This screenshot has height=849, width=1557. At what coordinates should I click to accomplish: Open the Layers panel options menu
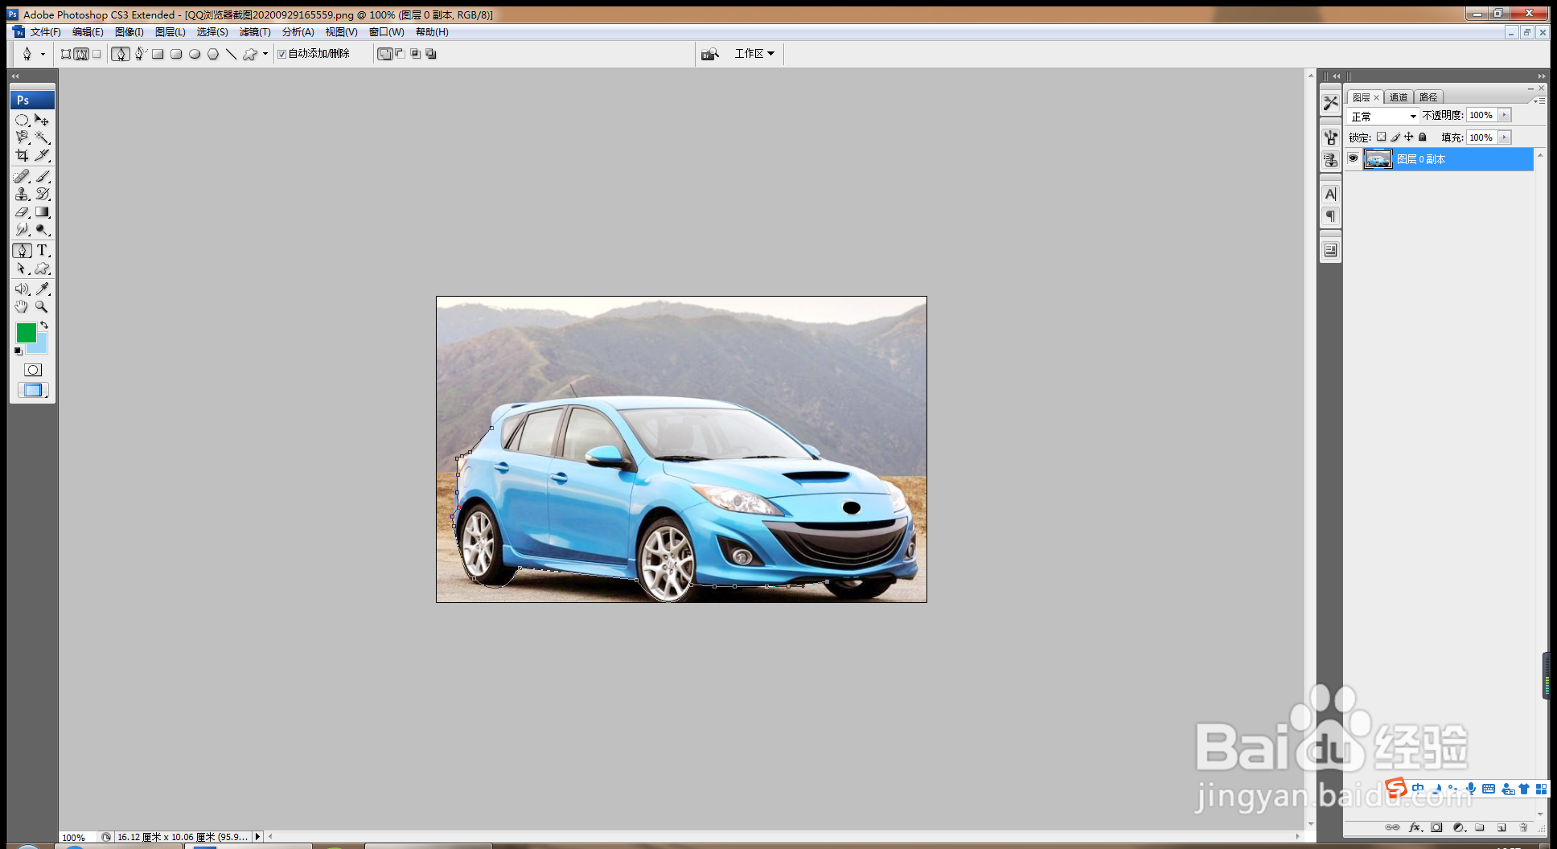click(x=1539, y=100)
